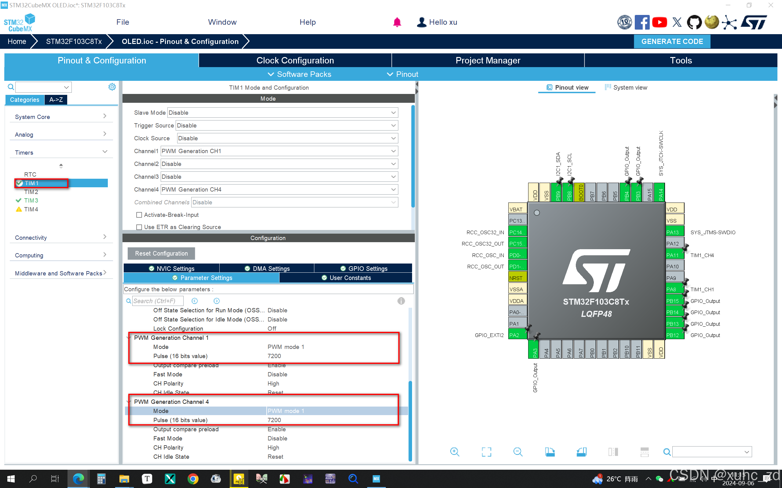The height and width of the screenshot is (488, 782).
Task: Expand the Connectivity category
Action: 61,237
